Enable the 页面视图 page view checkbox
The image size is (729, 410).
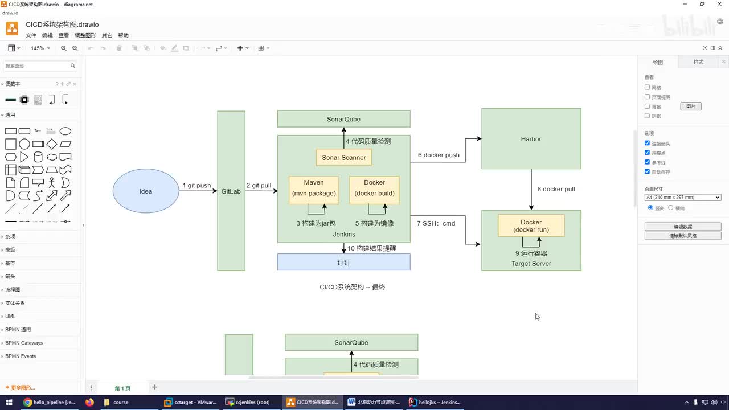(647, 97)
